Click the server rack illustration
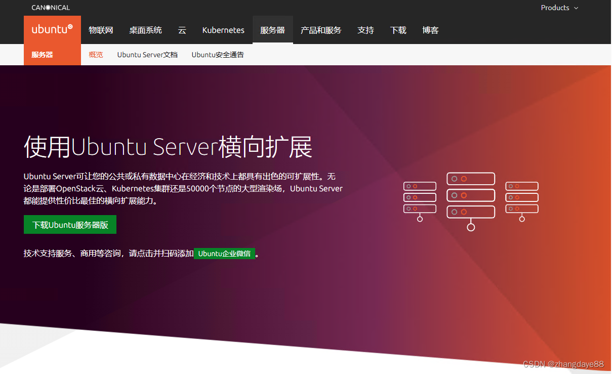The height and width of the screenshot is (374, 612). (471, 201)
